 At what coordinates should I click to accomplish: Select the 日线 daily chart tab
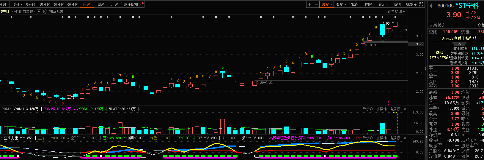click(x=87, y=4)
